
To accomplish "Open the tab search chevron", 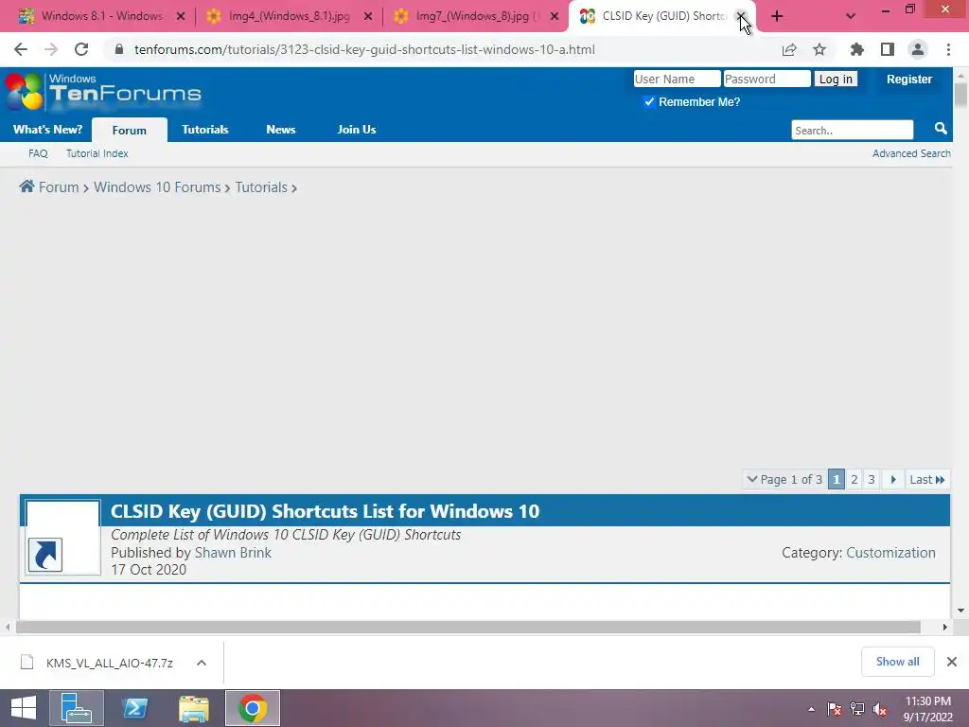I will (851, 17).
